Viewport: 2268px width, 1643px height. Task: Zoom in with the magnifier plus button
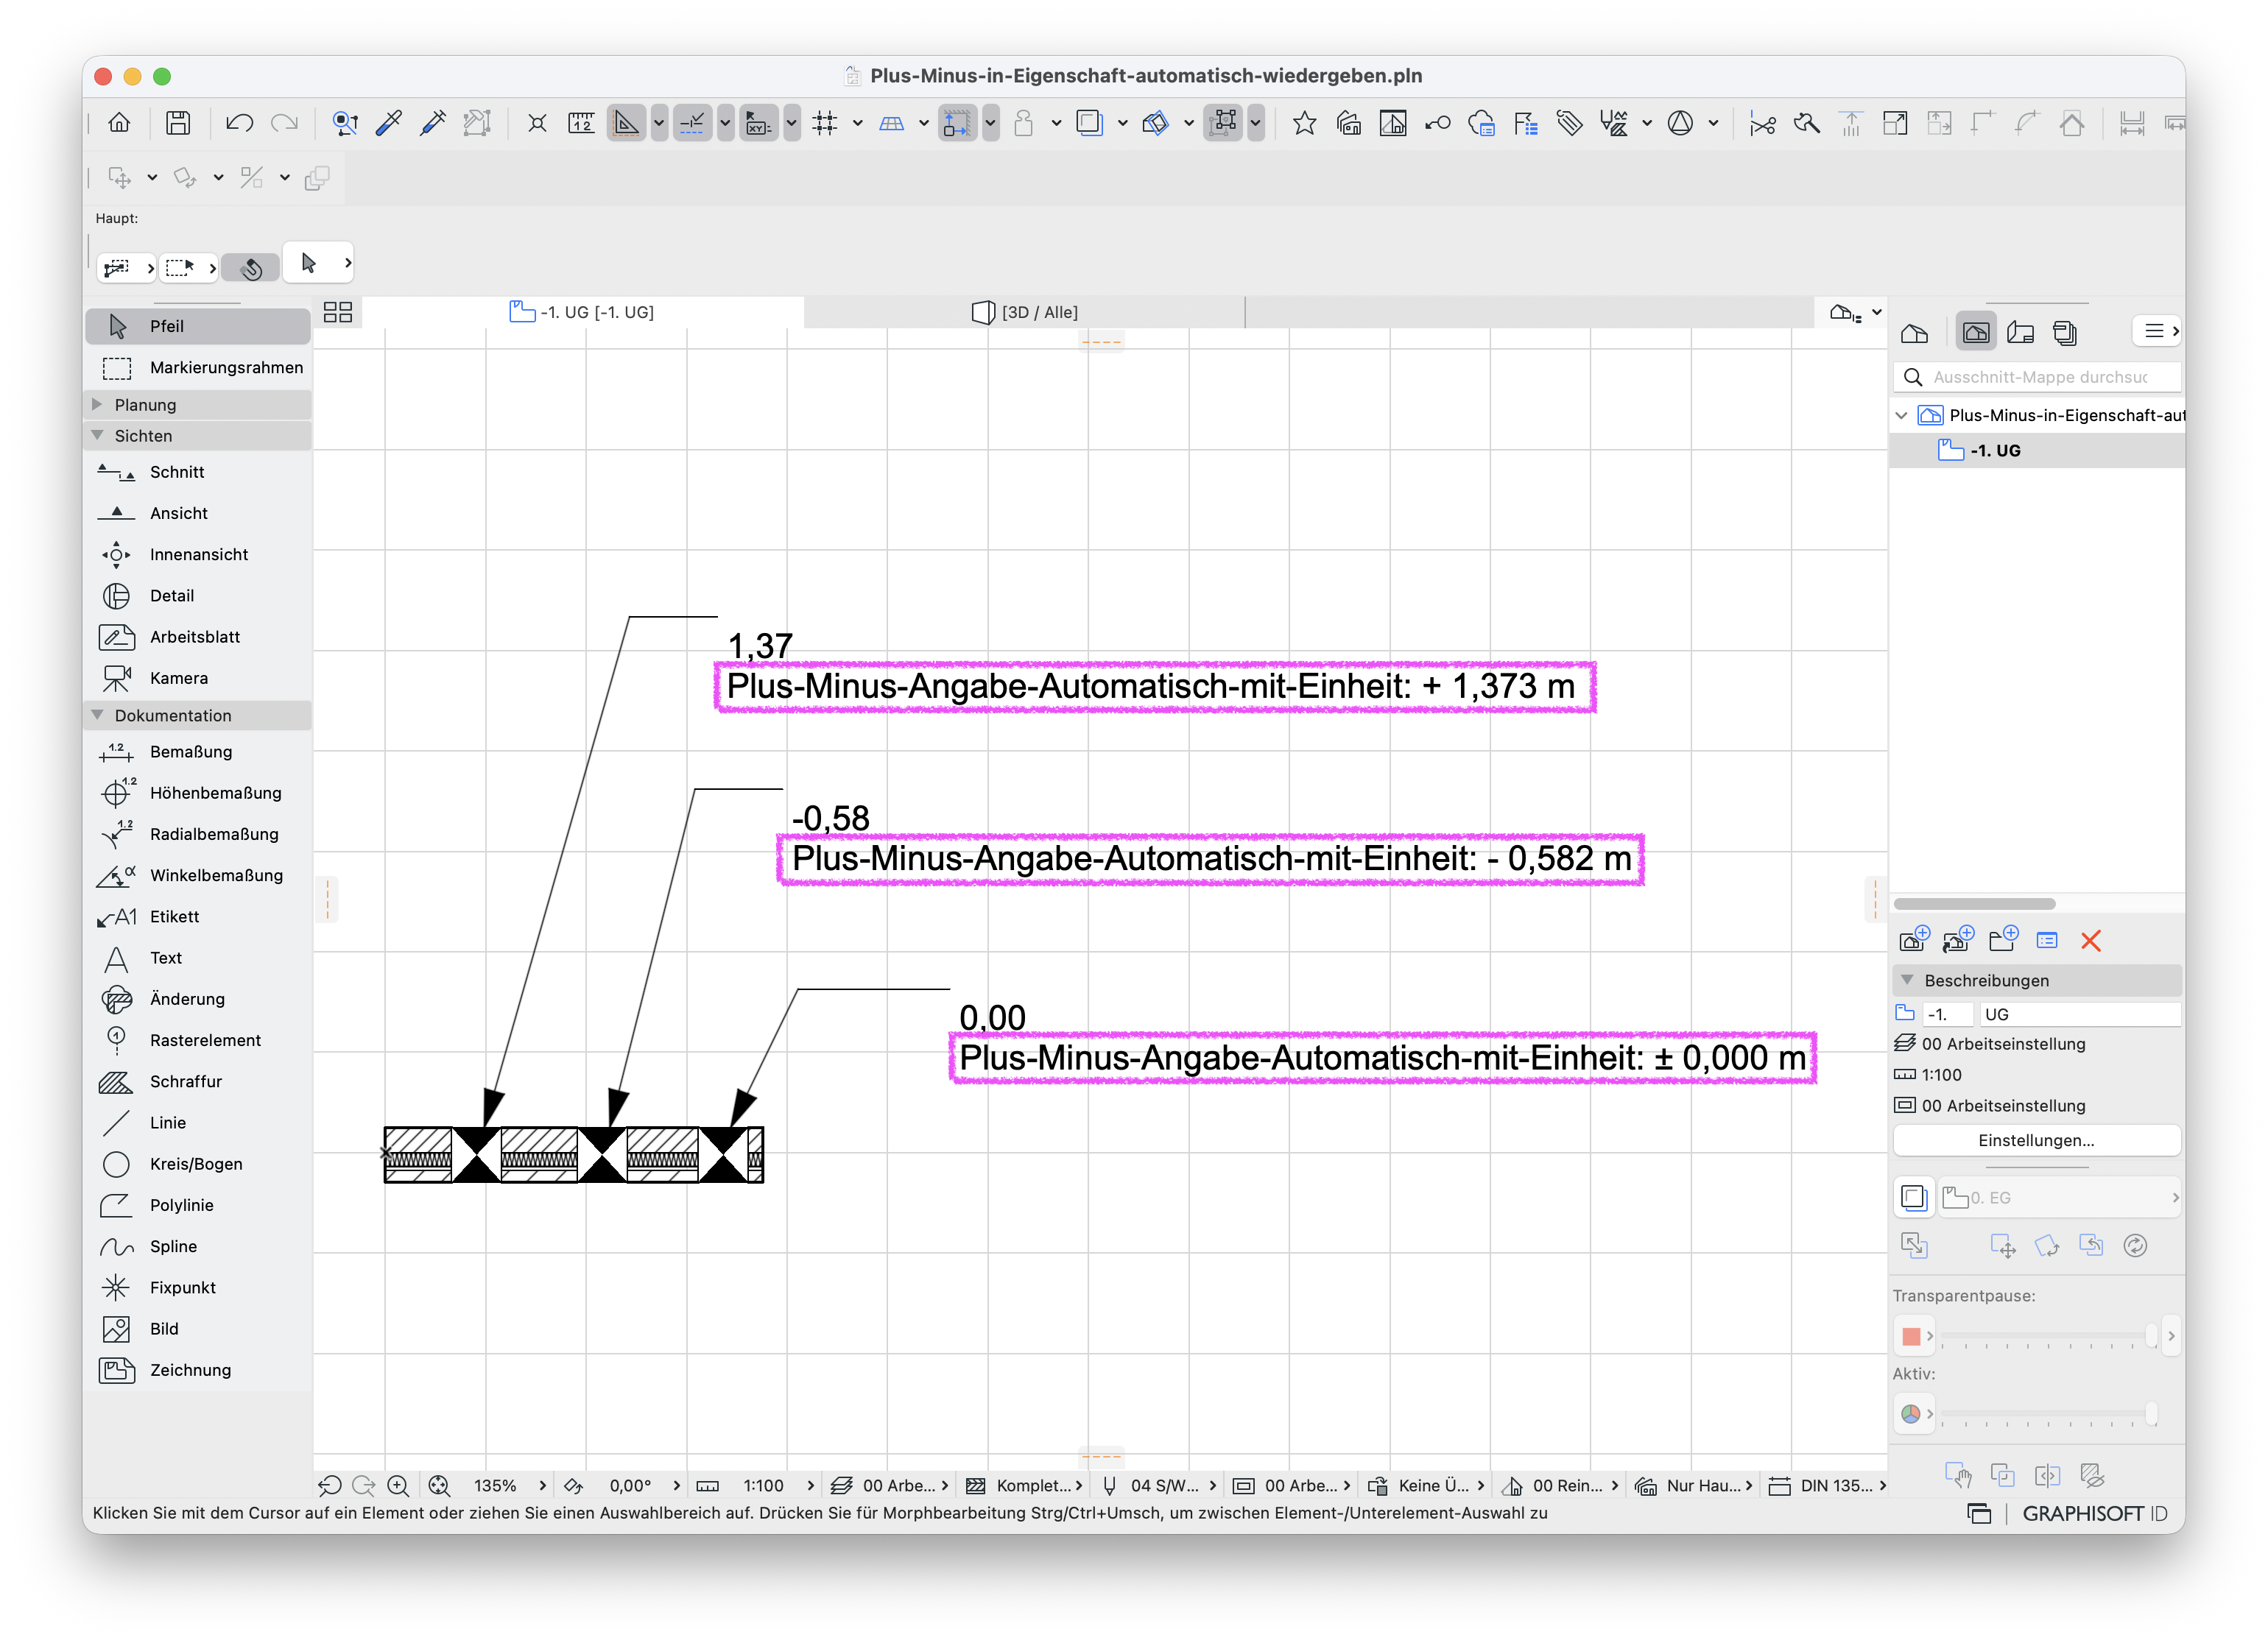coord(397,1485)
